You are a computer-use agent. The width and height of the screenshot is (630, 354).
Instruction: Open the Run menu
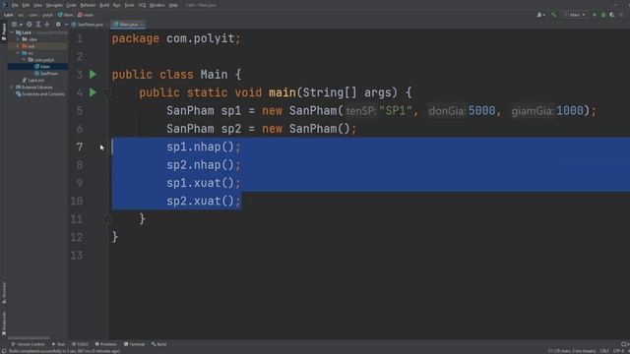[116, 5]
